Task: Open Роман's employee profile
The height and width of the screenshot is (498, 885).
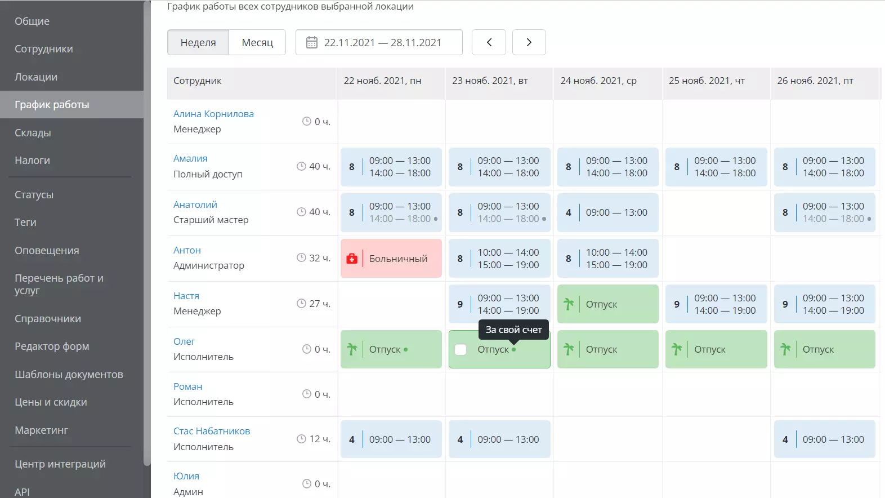Action: click(x=187, y=386)
